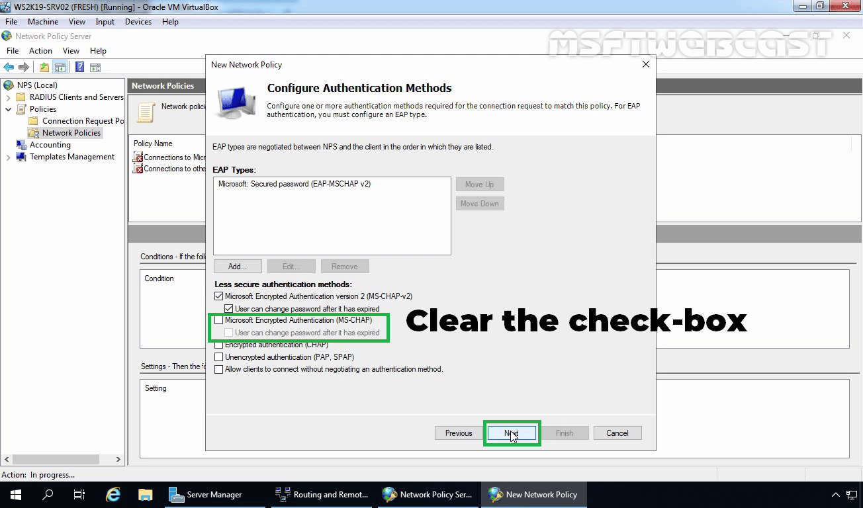Toggle MS-CHAP-v2 authentication checkbox

[x=218, y=296]
